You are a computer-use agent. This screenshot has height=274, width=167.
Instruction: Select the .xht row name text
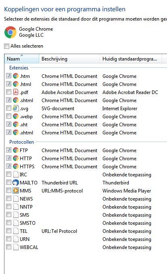[x=23, y=125]
